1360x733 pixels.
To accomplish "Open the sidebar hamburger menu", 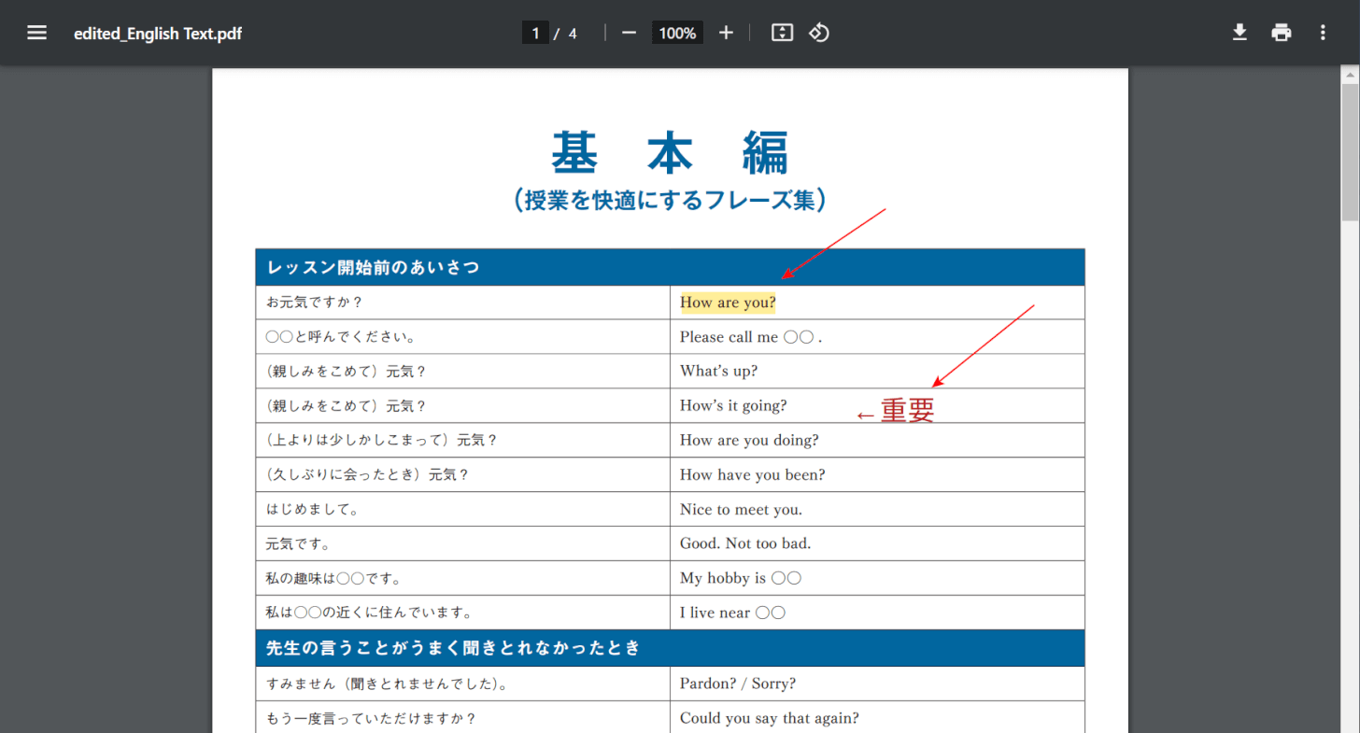I will [36, 33].
